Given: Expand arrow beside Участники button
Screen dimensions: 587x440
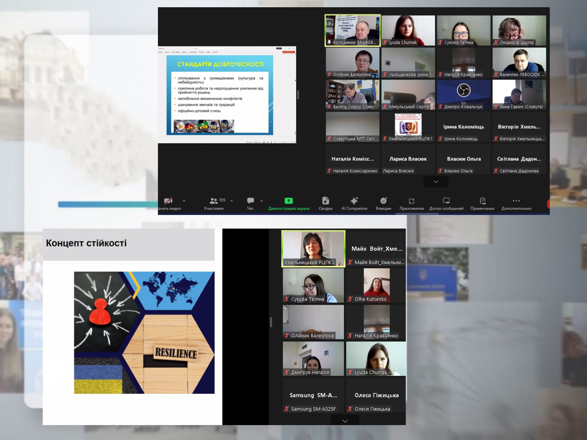Looking at the screenshot, I should pos(232,201).
